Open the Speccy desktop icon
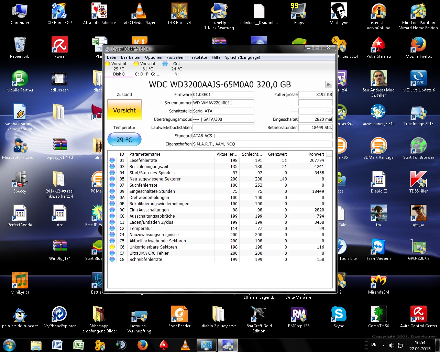The image size is (440, 352). pyautogui.click(x=20, y=182)
